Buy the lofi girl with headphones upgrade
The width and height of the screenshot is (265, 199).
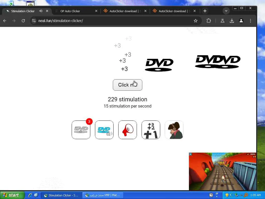pyautogui.click(x=174, y=130)
